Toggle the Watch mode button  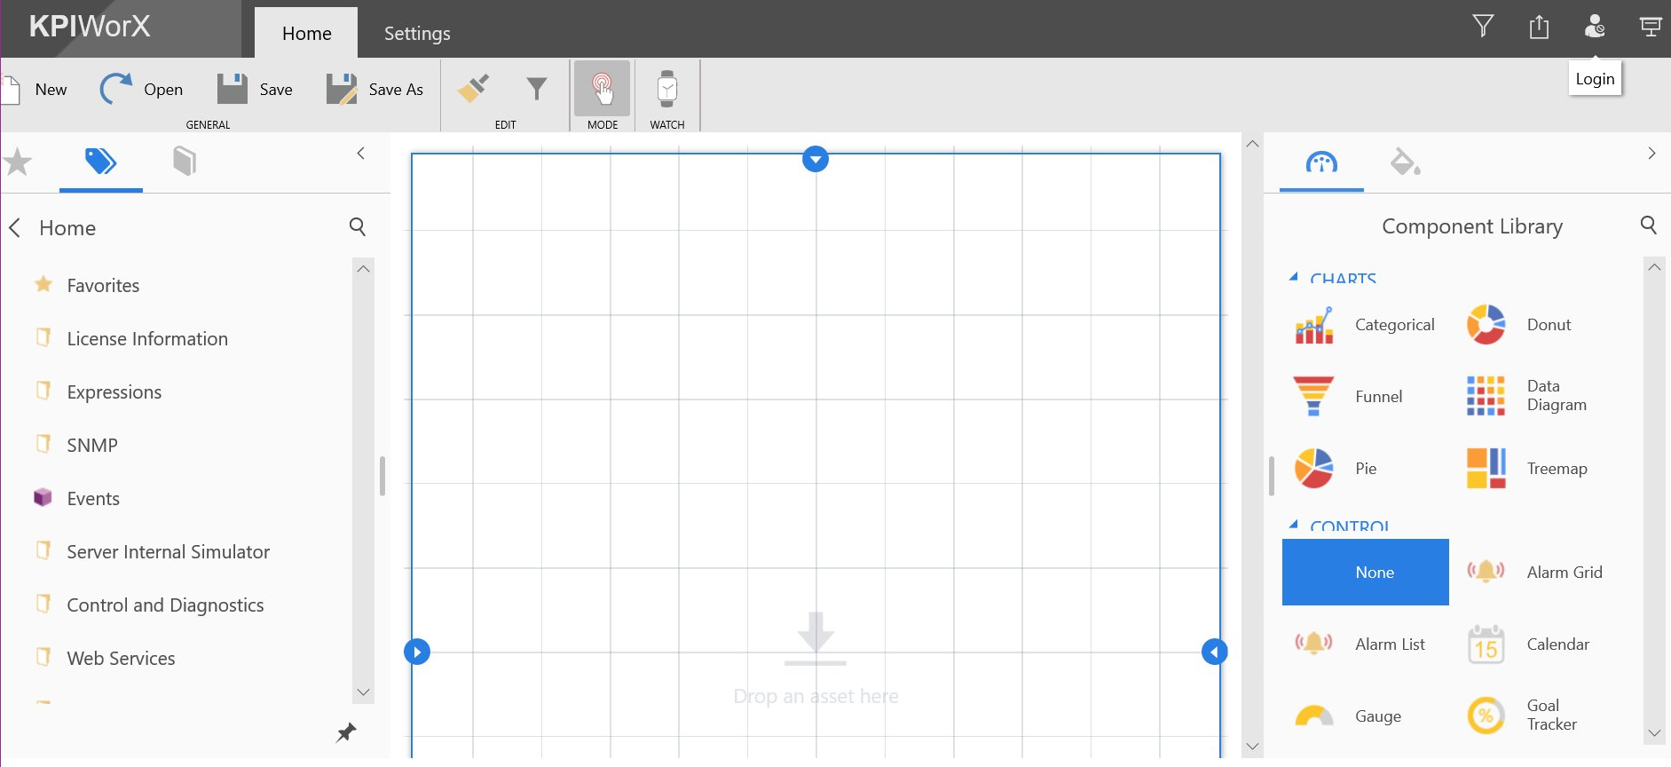[666, 89]
